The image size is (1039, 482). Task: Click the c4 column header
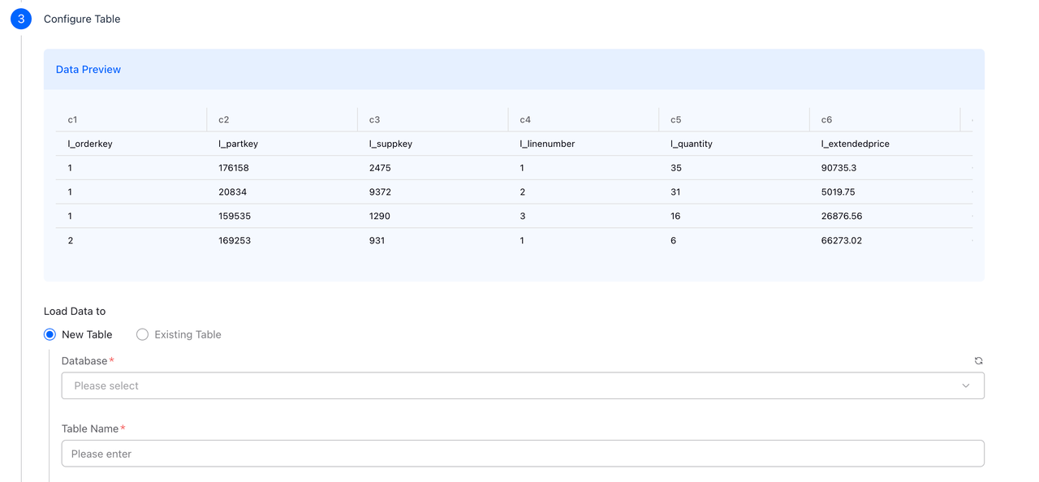click(x=524, y=119)
